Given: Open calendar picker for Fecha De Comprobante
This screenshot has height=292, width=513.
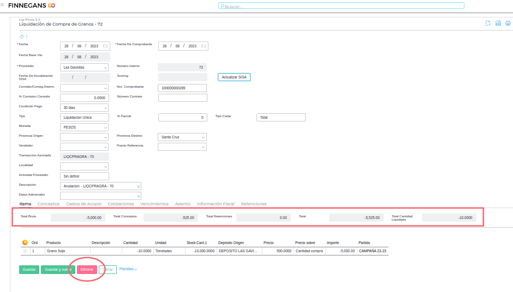Looking at the screenshot, I should click(x=204, y=46).
